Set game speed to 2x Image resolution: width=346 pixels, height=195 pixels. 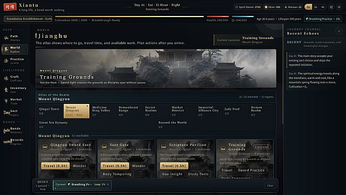pyautogui.click(x=316, y=7)
